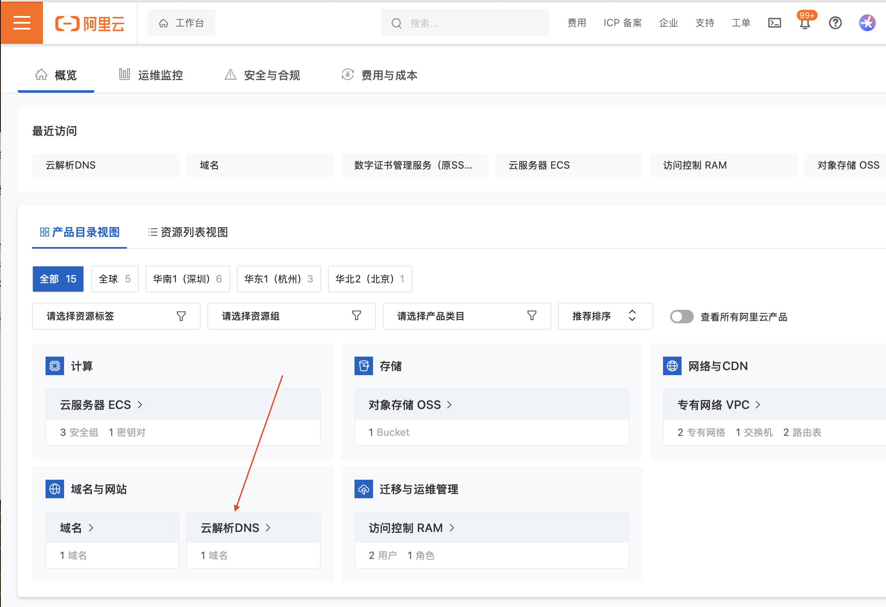Click the filter funnel in 请选择资源组
This screenshot has height=607, width=886.
point(357,316)
